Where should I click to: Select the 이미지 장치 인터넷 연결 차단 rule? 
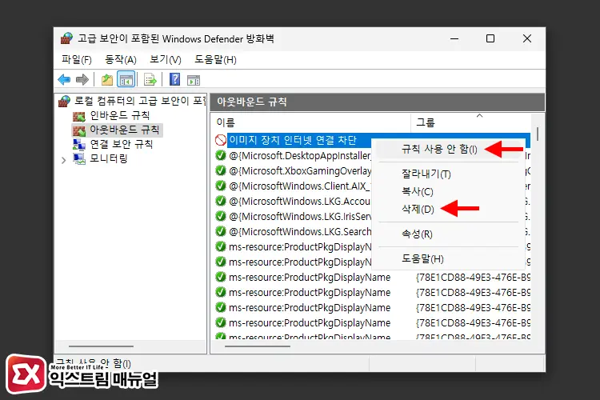(292, 140)
